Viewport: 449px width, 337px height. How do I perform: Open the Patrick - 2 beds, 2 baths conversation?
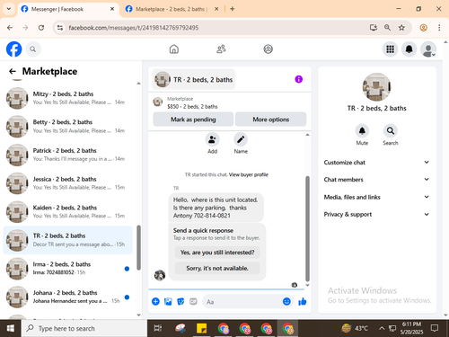[x=67, y=155]
